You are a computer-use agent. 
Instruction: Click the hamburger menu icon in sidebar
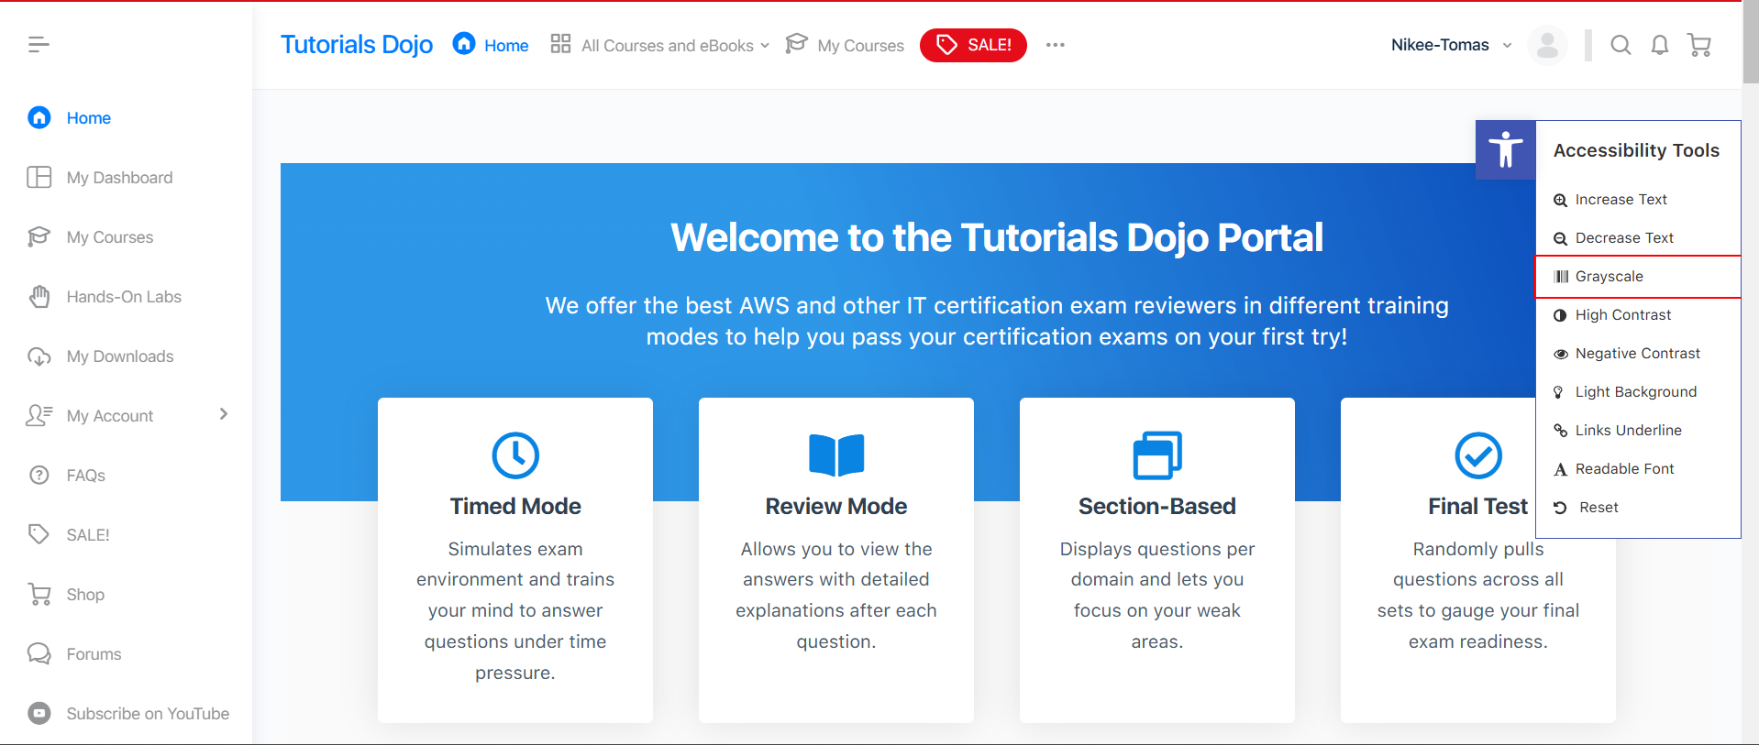38,44
